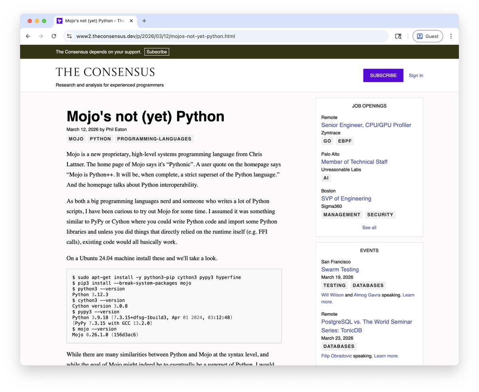This screenshot has width=479, height=392.
Task: Click the SECURITY tag
Action: point(380,215)
